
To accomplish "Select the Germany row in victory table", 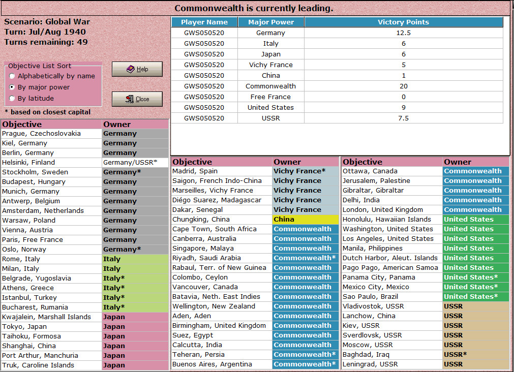I will [337, 33].
